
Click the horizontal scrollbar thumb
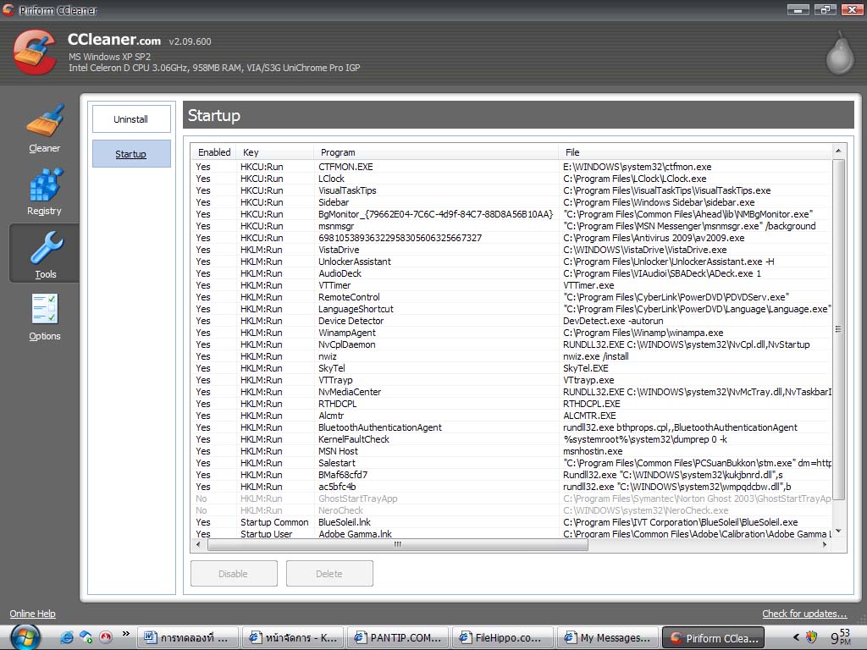tap(398, 544)
